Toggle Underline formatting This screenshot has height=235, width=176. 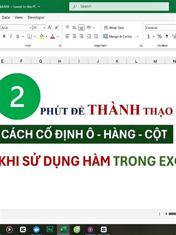[x=18, y=36]
